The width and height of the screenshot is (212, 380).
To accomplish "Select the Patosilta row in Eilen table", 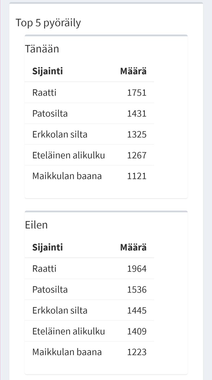I will [89, 289].
